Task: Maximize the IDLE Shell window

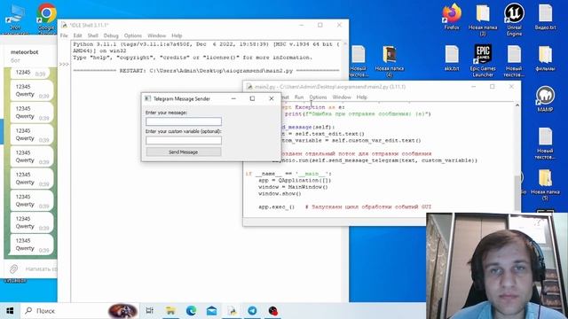Action: (319, 25)
